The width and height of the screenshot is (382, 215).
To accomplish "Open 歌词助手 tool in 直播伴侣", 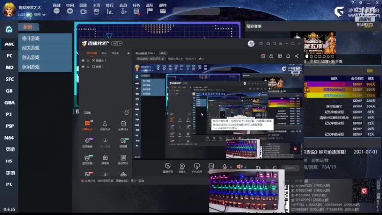I will (123, 160).
